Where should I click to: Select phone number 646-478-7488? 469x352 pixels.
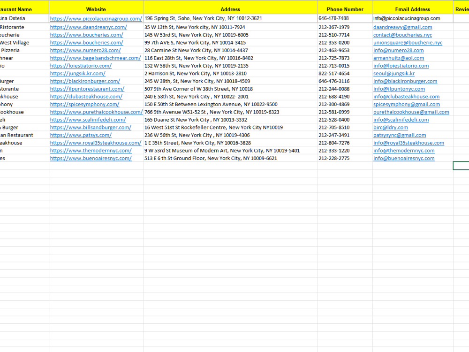tap(345, 18)
